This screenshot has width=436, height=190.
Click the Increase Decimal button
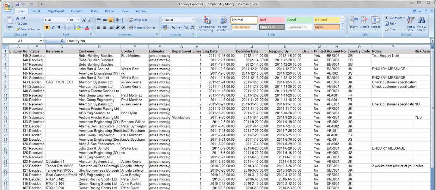pos(186,28)
